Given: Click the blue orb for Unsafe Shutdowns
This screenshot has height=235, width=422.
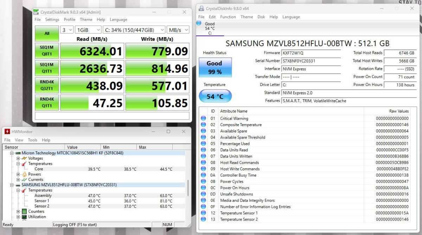Looking at the screenshot, I should pyautogui.click(x=203, y=194).
